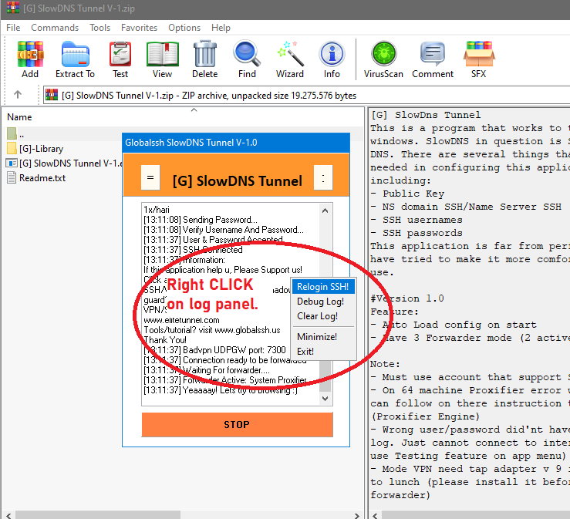
Task: Click '#Version 1.0' in comment pane
Action: (x=407, y=298)
